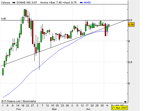Click the MA50 legend text

tap(87, 3)
